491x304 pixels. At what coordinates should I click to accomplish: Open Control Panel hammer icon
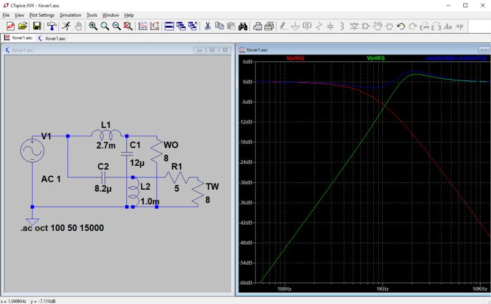(52, 26)
